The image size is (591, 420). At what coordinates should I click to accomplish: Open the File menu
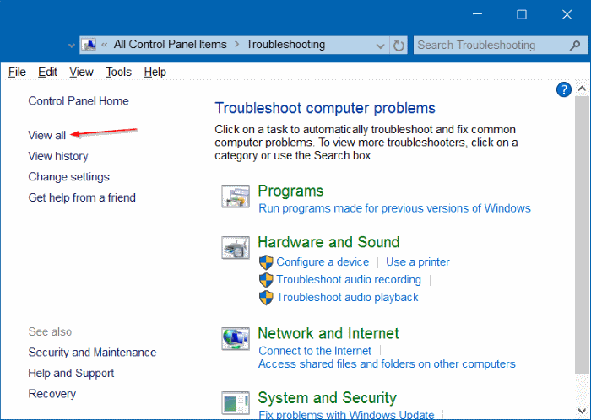[18, 72]
